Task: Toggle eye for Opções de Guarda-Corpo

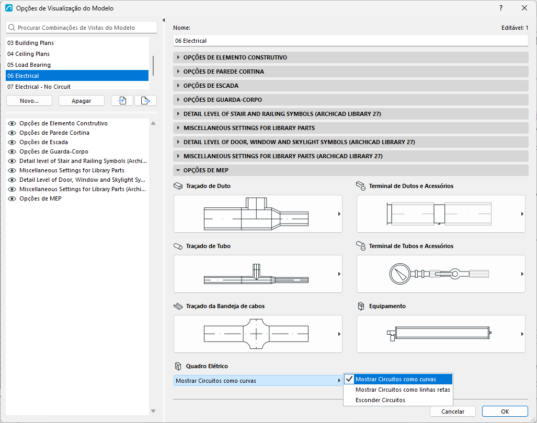Action: (x=12, y=151)
